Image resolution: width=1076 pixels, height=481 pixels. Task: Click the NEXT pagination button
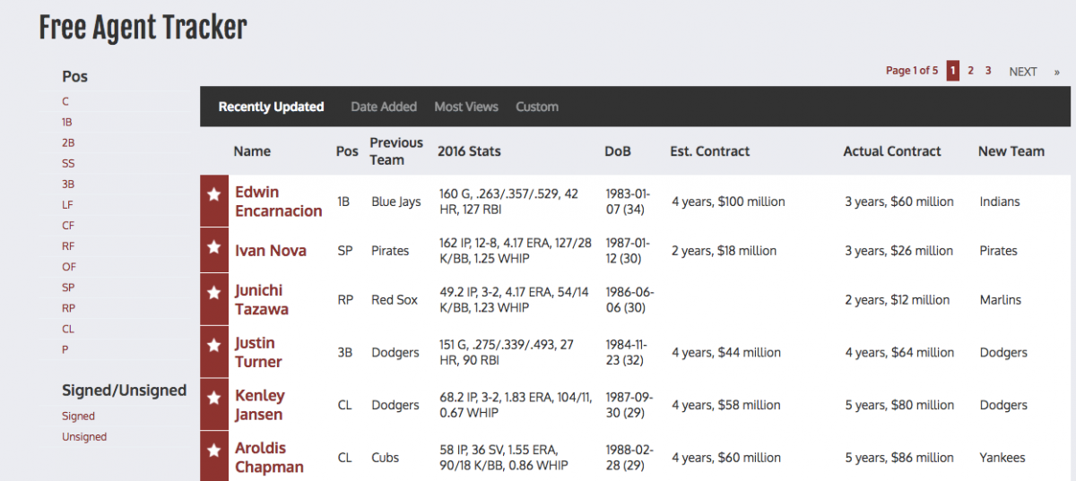pos(1023,72)
